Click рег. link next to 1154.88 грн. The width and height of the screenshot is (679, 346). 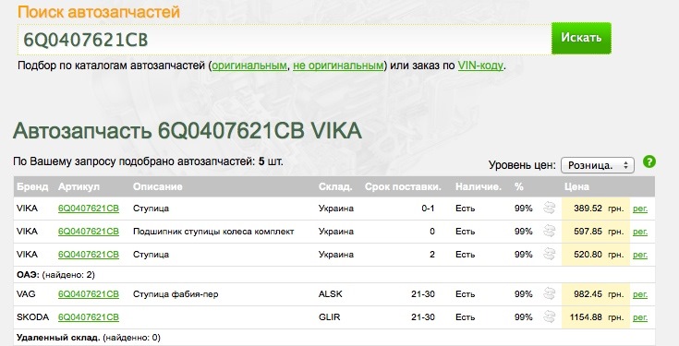tap(640, 317)
